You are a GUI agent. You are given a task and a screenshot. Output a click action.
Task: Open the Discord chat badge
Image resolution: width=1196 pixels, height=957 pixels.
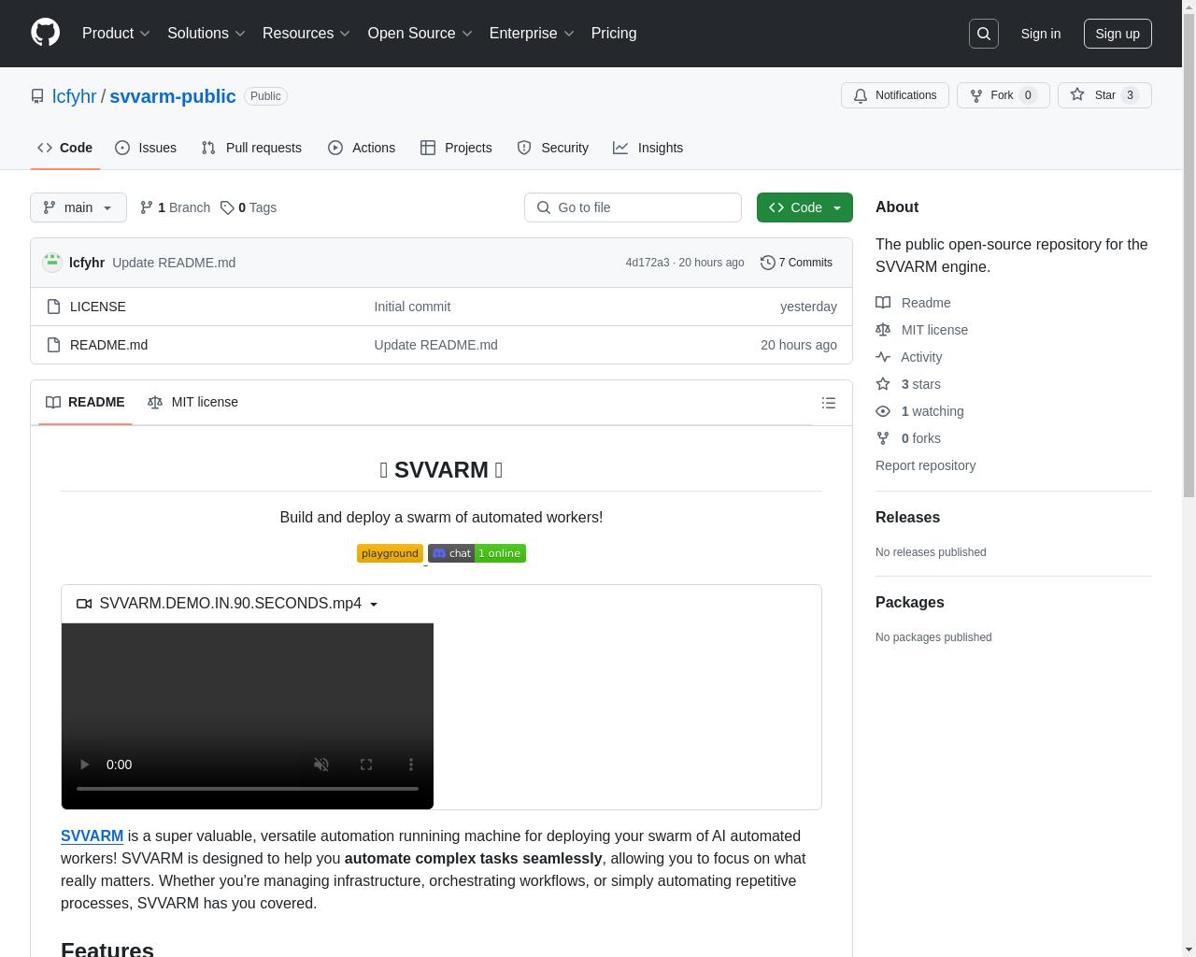click(x=477, y=553)
